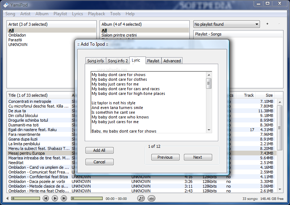Click the Next button
The width and height of the screenshot is (290, 205).
click(198, 157)
